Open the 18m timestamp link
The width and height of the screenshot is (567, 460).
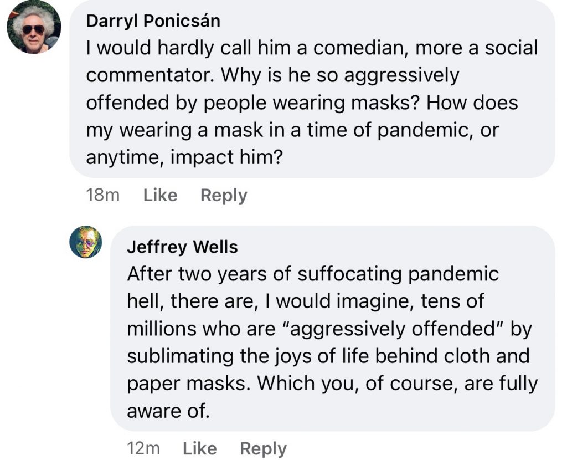pos(104,195)
